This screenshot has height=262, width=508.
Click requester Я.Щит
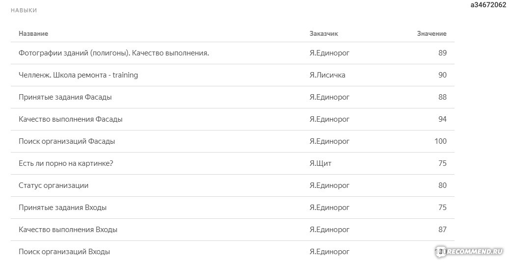point(321,163)
